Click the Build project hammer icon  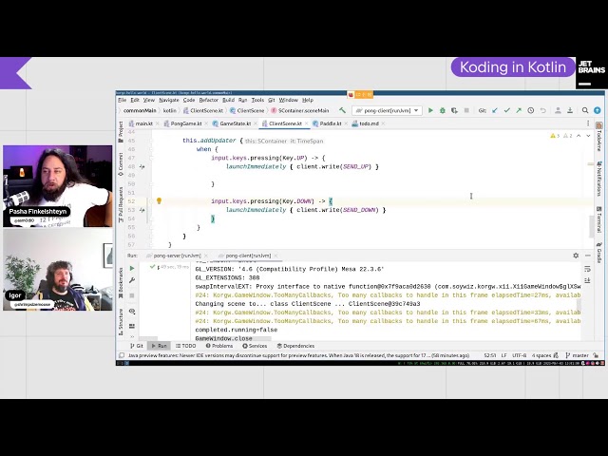[342, 110]
